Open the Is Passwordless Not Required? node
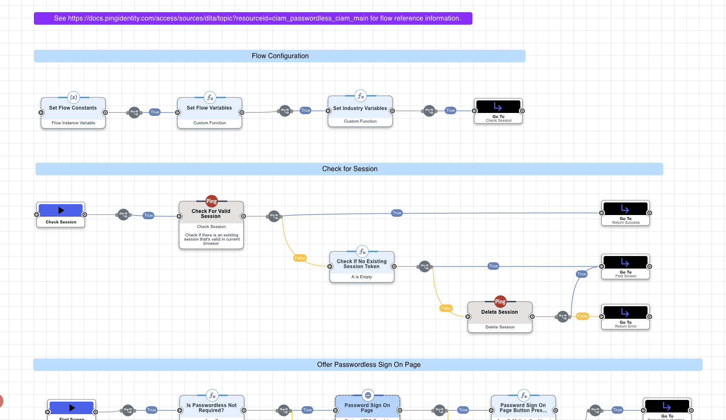The image size is (726, 420). 211,408
